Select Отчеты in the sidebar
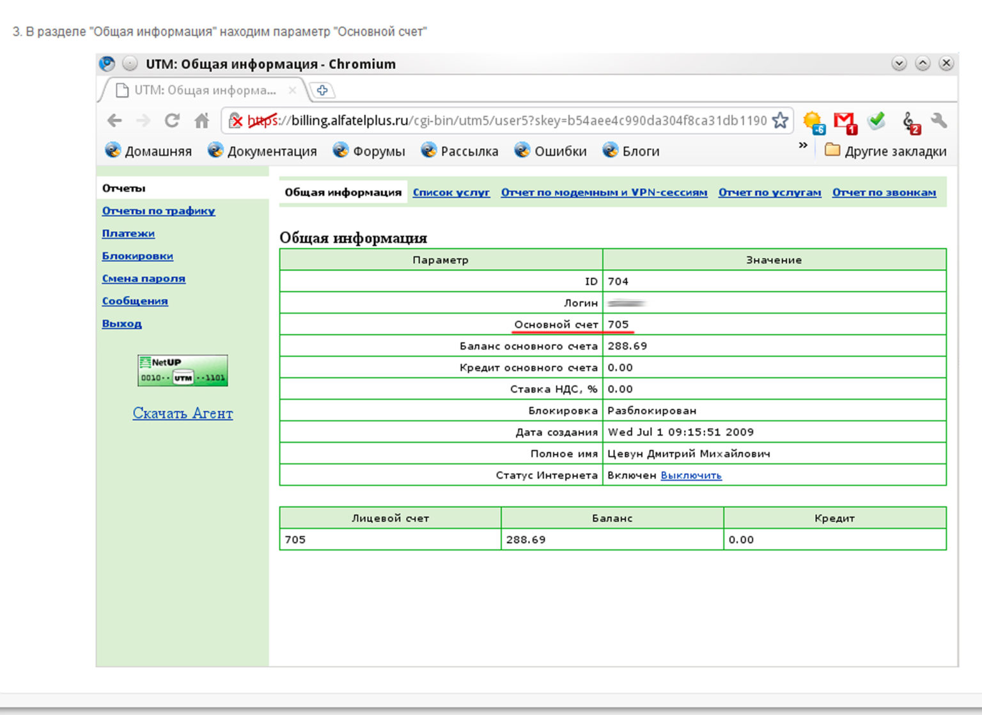This screenshot has width=982, height=715. pos(124,188)
